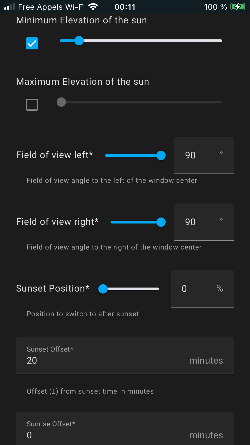Tap the battery percentage text
Screen dimensions: 250x445
pos(215,7)
